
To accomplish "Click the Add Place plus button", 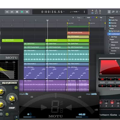I will pos(109,37).
